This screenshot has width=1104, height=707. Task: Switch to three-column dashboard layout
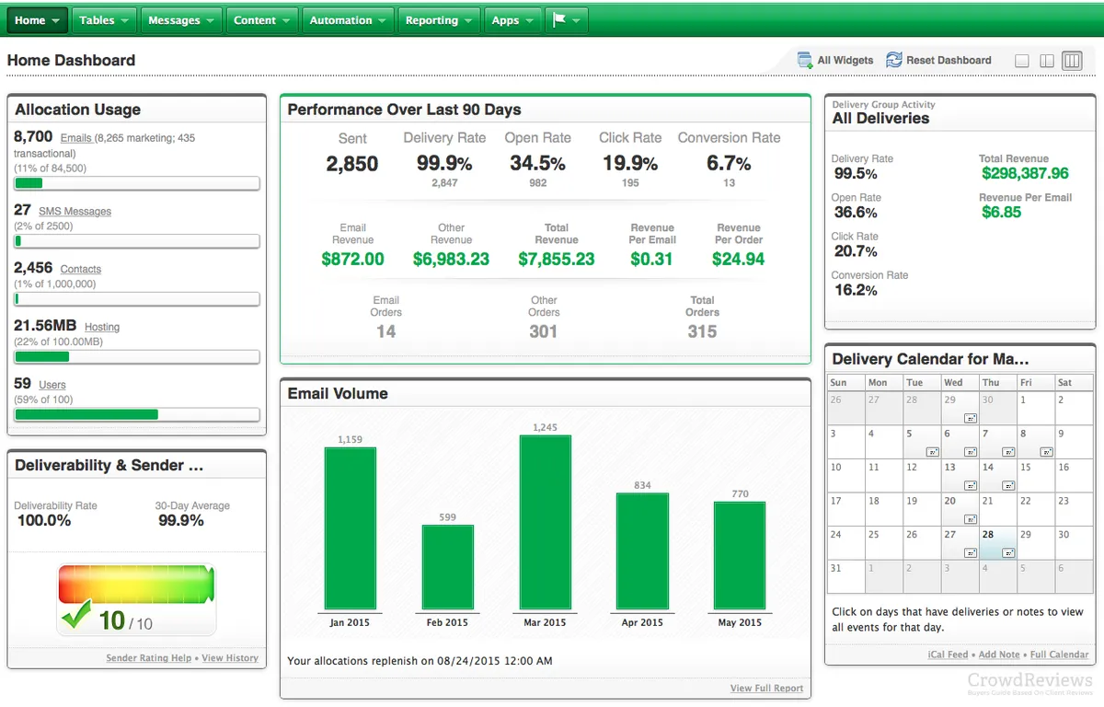pyautogui.click(x=1072, y=61)
